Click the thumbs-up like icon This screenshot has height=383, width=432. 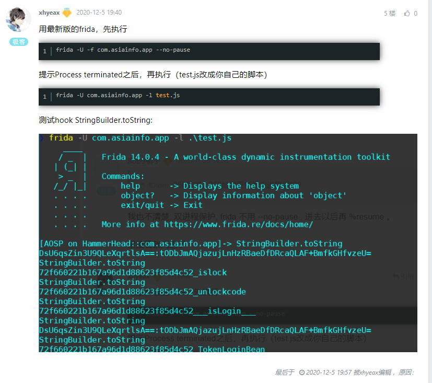point(407,13)
